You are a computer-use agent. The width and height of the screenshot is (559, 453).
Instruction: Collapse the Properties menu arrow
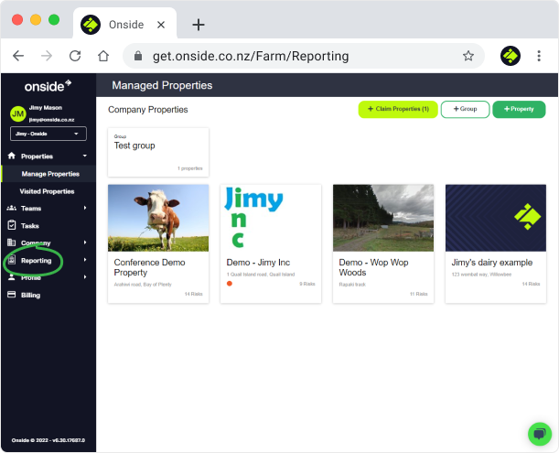[85, 156]
